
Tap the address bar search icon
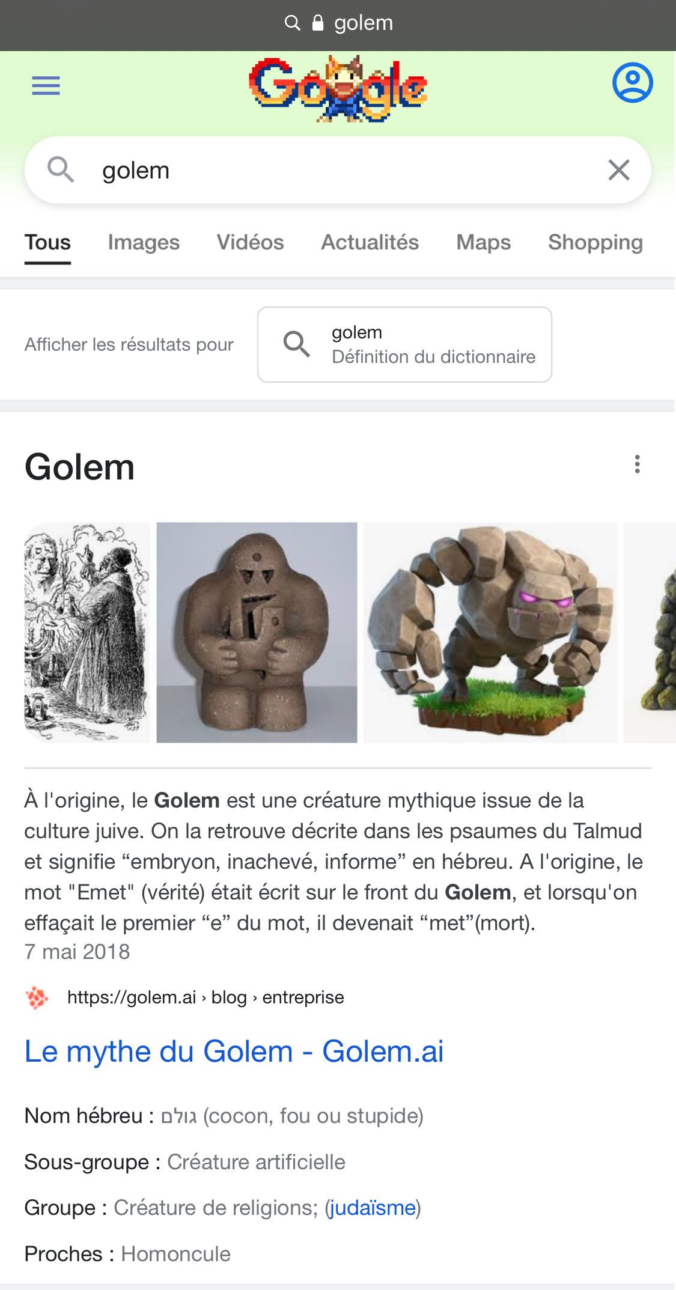pos(293,23)
